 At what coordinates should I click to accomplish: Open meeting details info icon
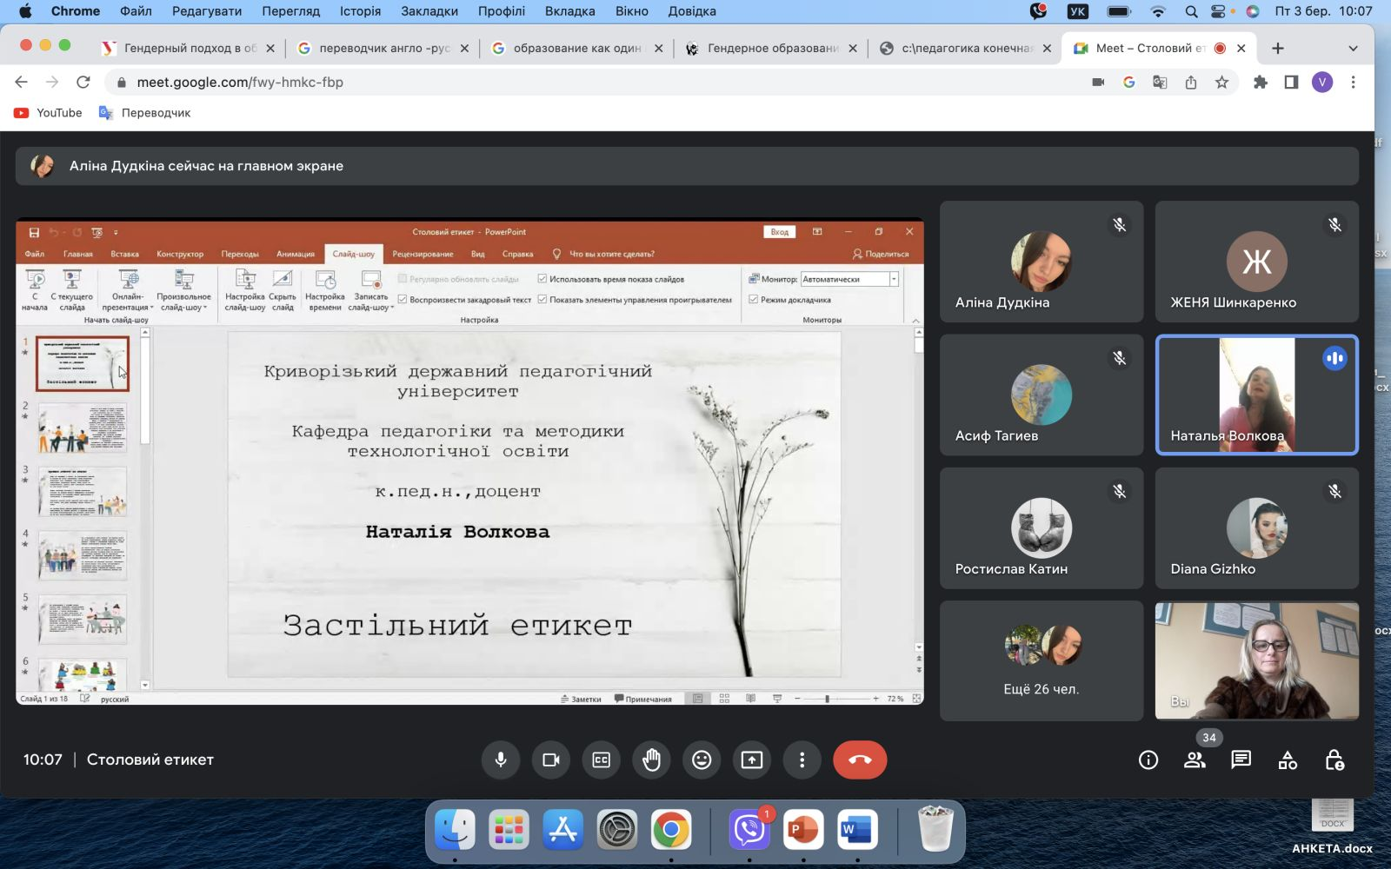(x=1148, y=760)
